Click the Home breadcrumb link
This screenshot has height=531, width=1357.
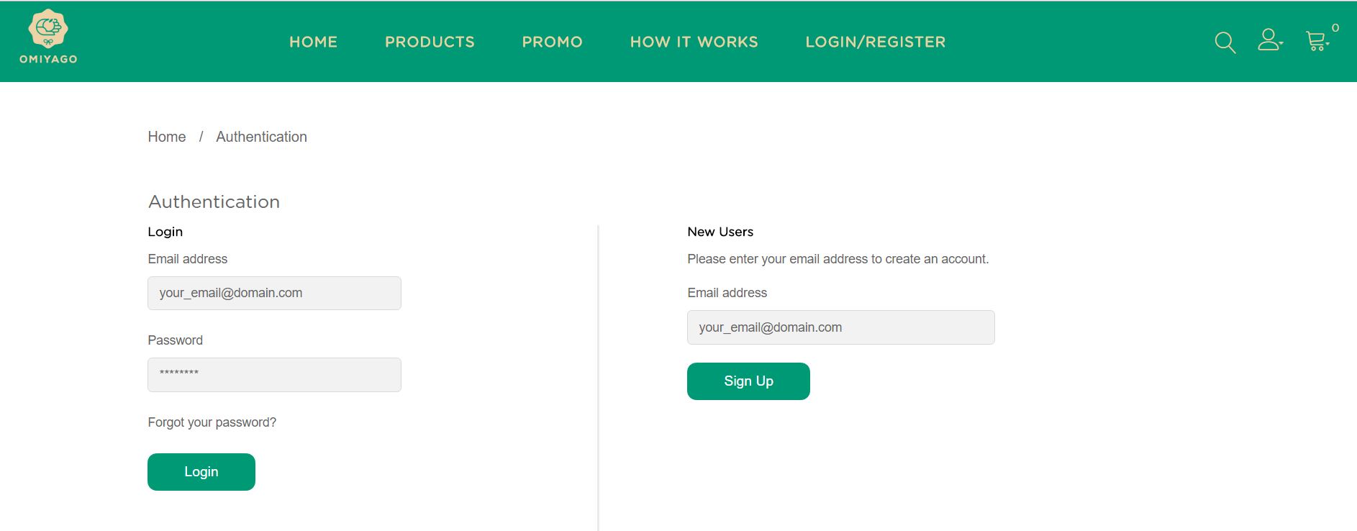167,137
